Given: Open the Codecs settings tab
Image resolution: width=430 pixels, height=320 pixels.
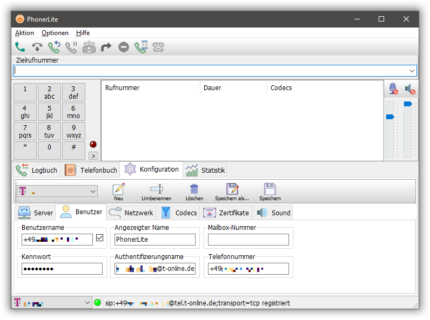Looking at the screenshot, I should (178, 213).
